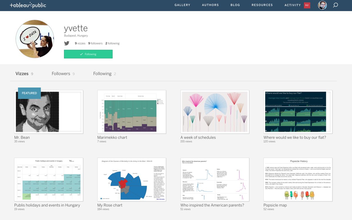Click the Mr. Bean title link

(x=22, y=137)
